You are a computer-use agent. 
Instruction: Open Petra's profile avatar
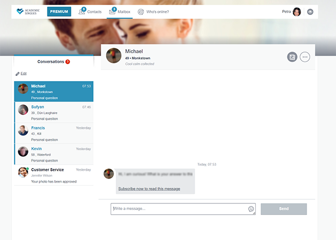pyautogui.click(x=297, y=12)
